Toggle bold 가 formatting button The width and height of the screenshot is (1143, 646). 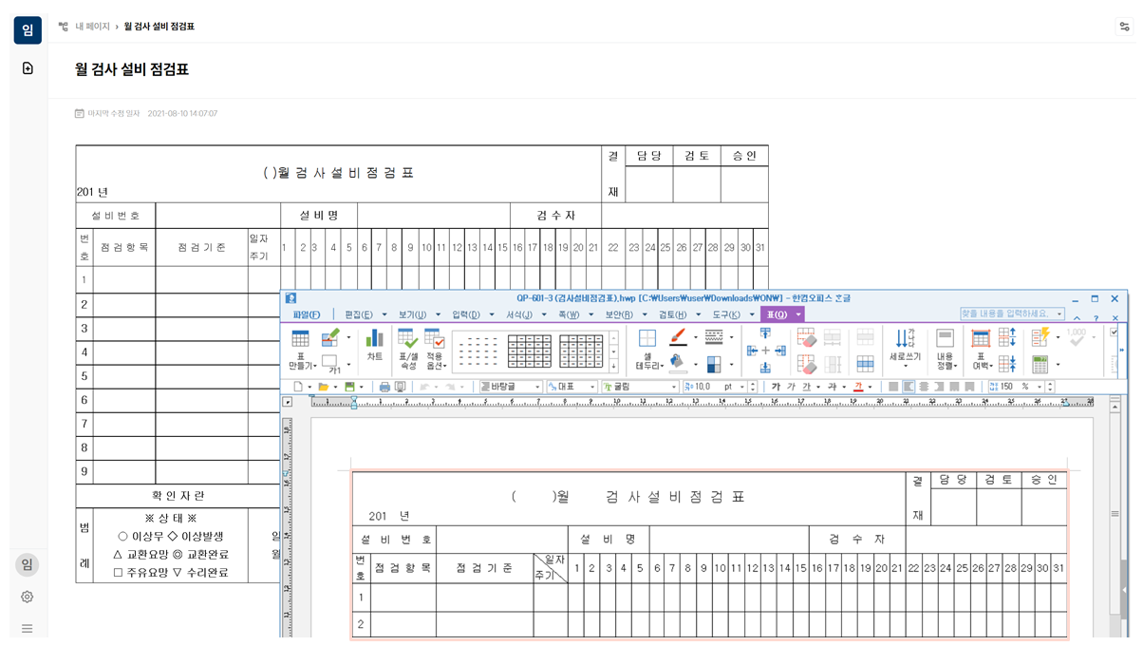pos(776,387)
